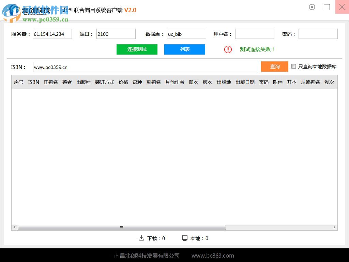The width and height of the screenshot is (349, 262).
Task: Click the monitor icon beside 本地 counter
Action: [x=185, y=238]
